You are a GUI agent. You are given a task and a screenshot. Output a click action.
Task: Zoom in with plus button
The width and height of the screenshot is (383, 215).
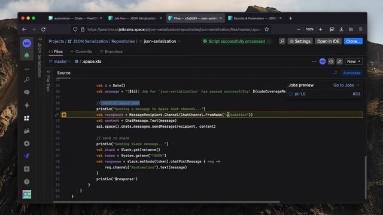pyautogui.click(x=321, y=29)
